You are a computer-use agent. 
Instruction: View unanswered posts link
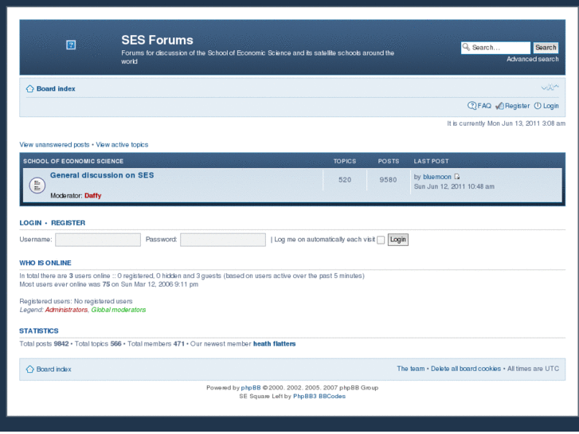[55, 145]
